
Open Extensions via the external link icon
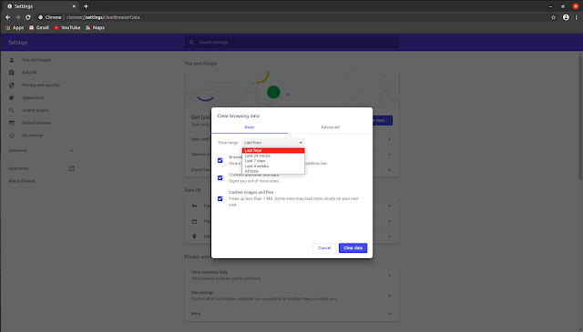pos(71,168)
